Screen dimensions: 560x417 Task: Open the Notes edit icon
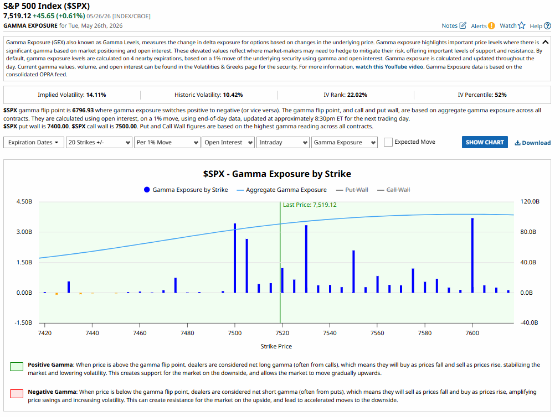pyautogui.click(x=463, y=25)
